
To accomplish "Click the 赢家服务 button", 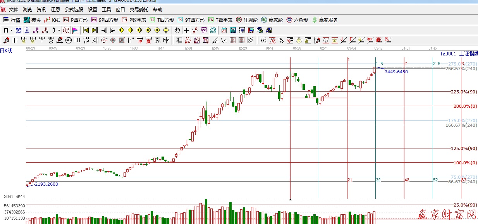I will coord(325,20).
